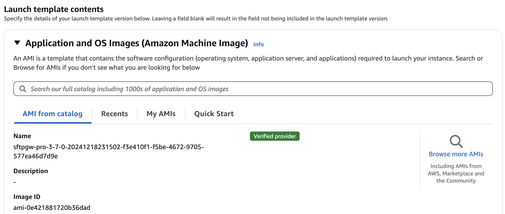Click the Verified provider badge
This screenshot has width=505, height=214.
click(275, 136)
